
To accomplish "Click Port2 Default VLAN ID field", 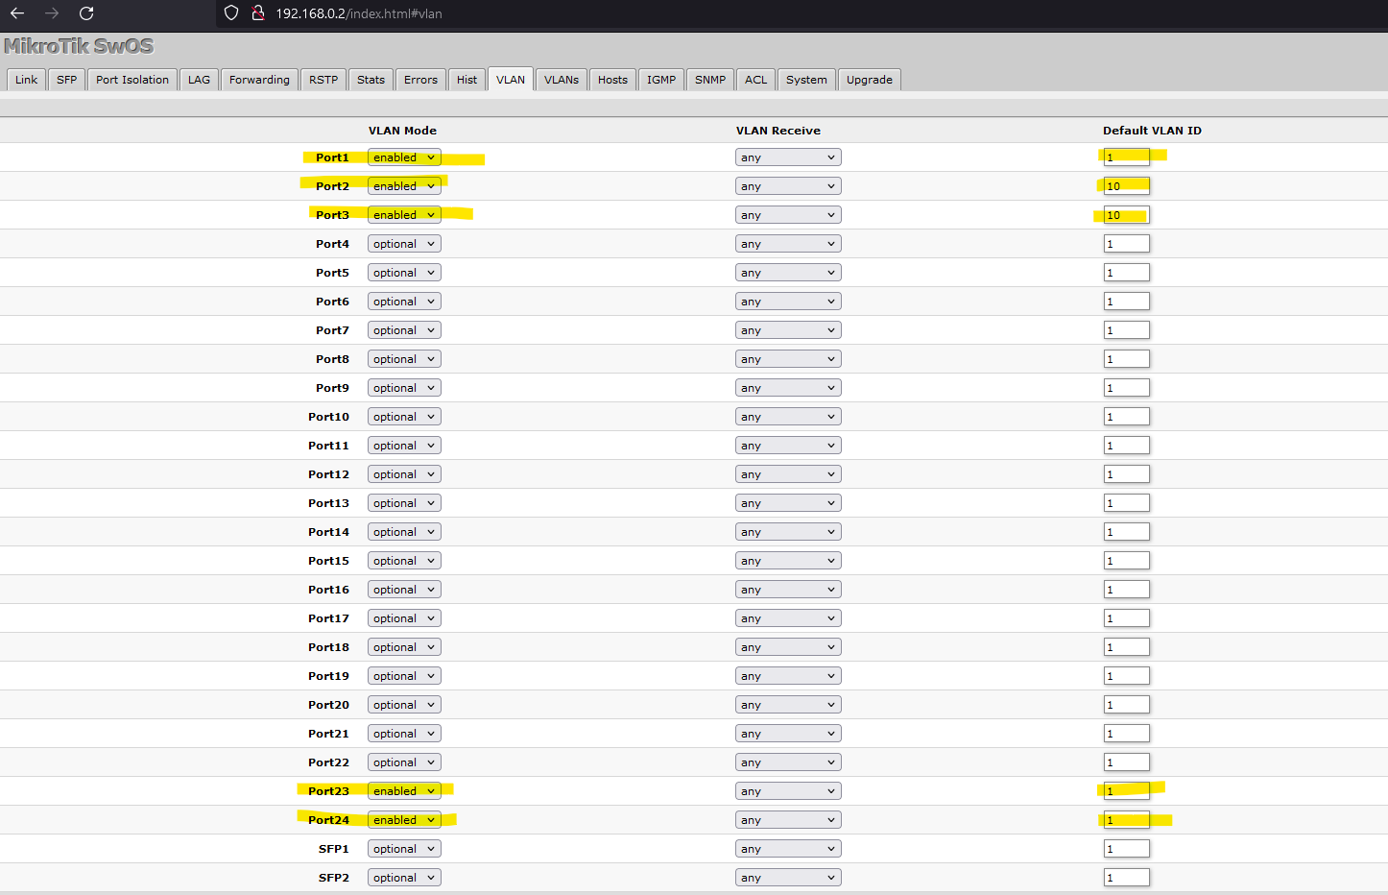I will 1126,186.
